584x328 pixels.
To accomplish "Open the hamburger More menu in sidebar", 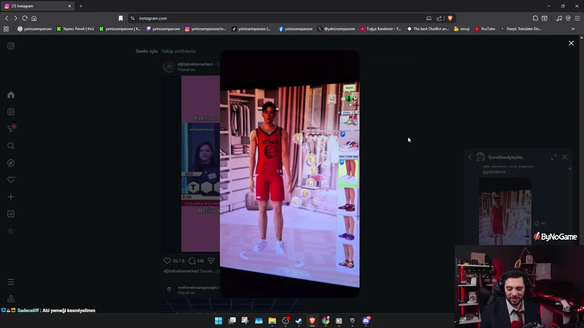I will (x=11, y=282).
